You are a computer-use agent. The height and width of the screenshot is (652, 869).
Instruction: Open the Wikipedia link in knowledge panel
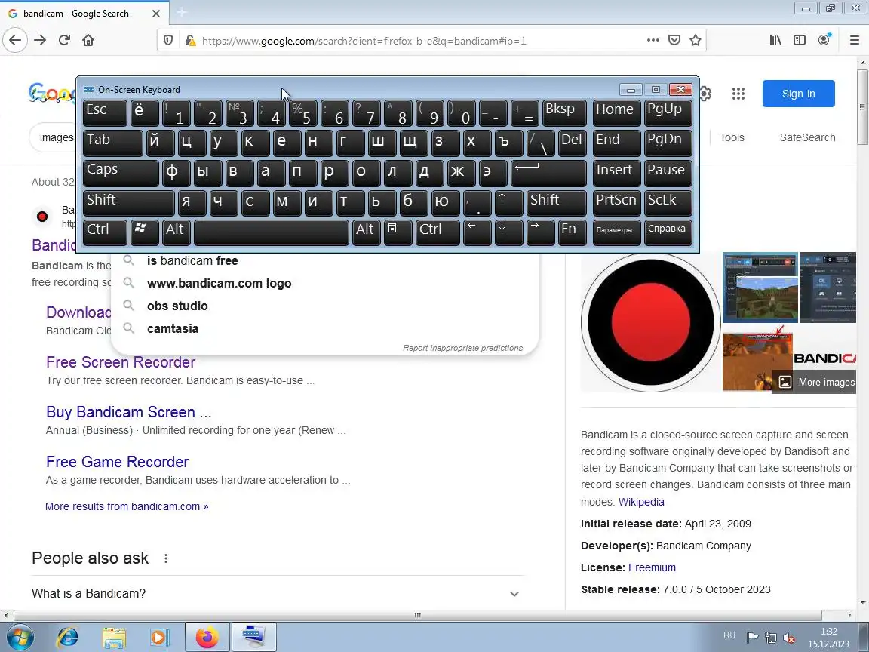641,502
